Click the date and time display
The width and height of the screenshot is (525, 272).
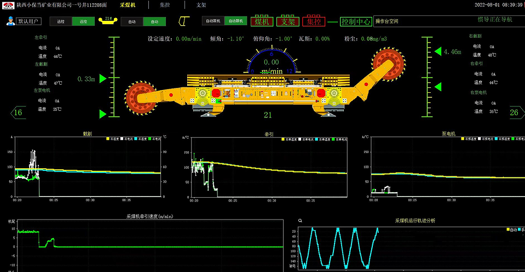click(x=499, y=5)
